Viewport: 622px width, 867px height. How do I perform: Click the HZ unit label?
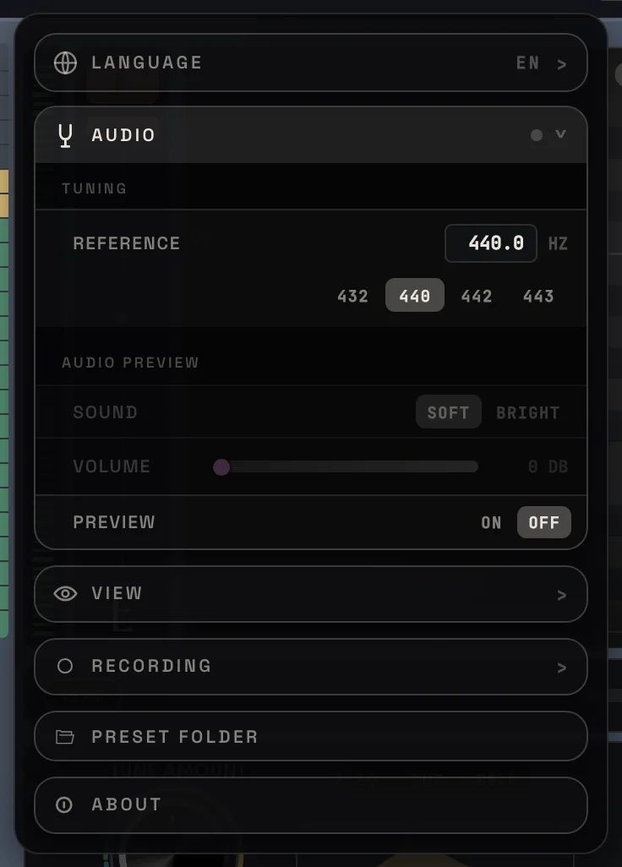click(558, 243)
